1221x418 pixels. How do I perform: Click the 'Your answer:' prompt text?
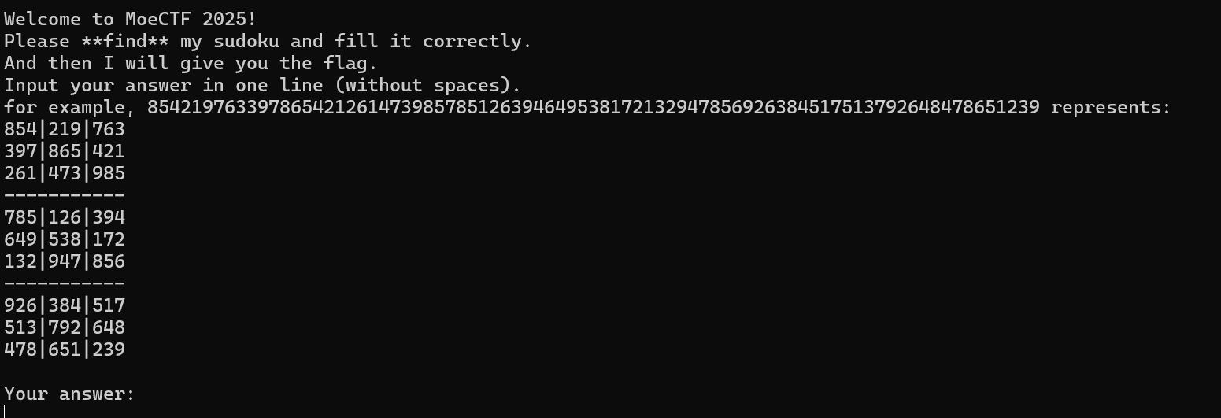tap(70, 394)
